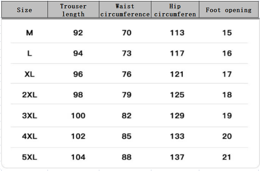Click the Size column header
The image size is (260, 171).
[x=25, y=10]
